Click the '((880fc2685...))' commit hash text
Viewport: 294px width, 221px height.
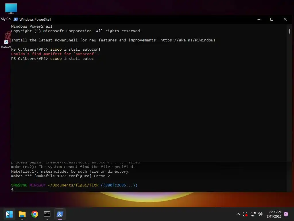pyautogui.click(x=119, y=185)
